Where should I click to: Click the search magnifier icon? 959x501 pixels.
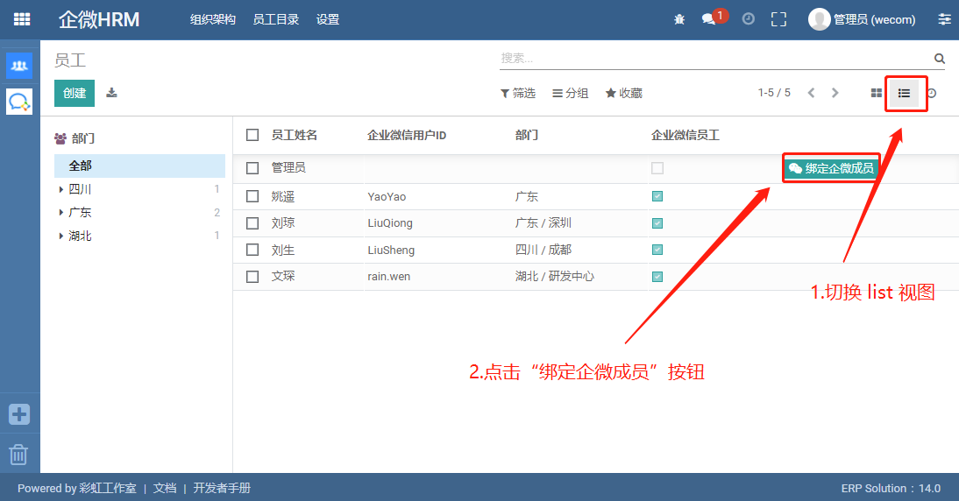click(x=940, y=59)
